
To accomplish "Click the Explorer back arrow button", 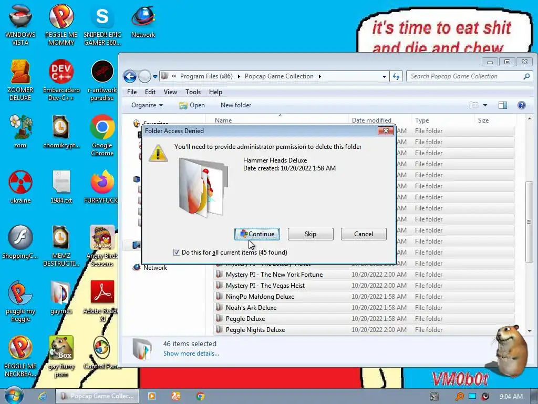I will [x=130, y=76].
